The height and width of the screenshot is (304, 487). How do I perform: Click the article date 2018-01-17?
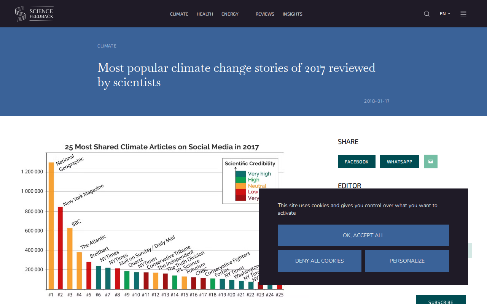377,101
